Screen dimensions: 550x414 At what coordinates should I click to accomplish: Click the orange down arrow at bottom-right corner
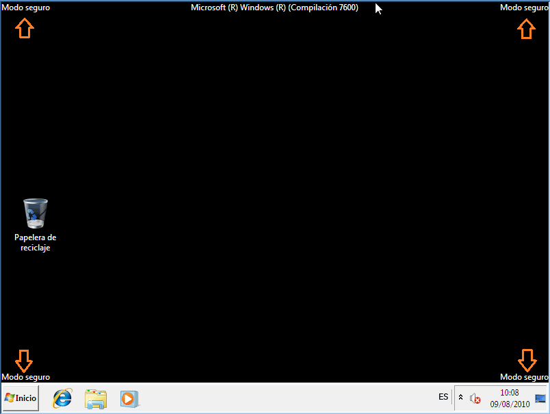(526, 360)
